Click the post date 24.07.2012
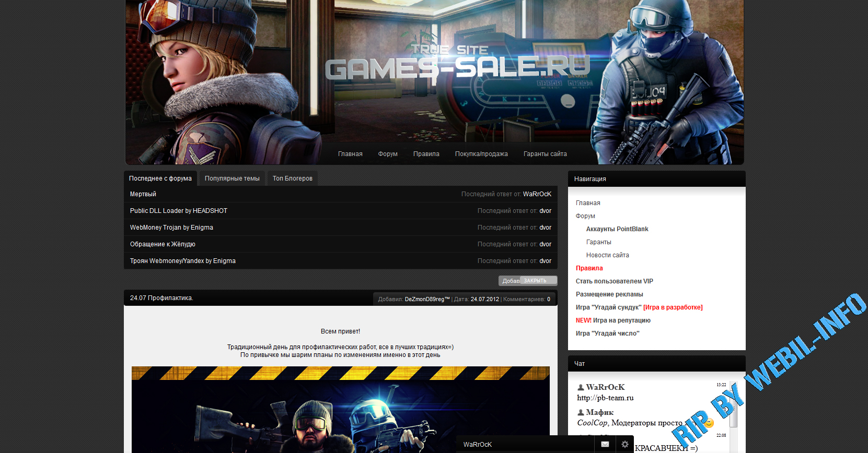 click(485, 299)
